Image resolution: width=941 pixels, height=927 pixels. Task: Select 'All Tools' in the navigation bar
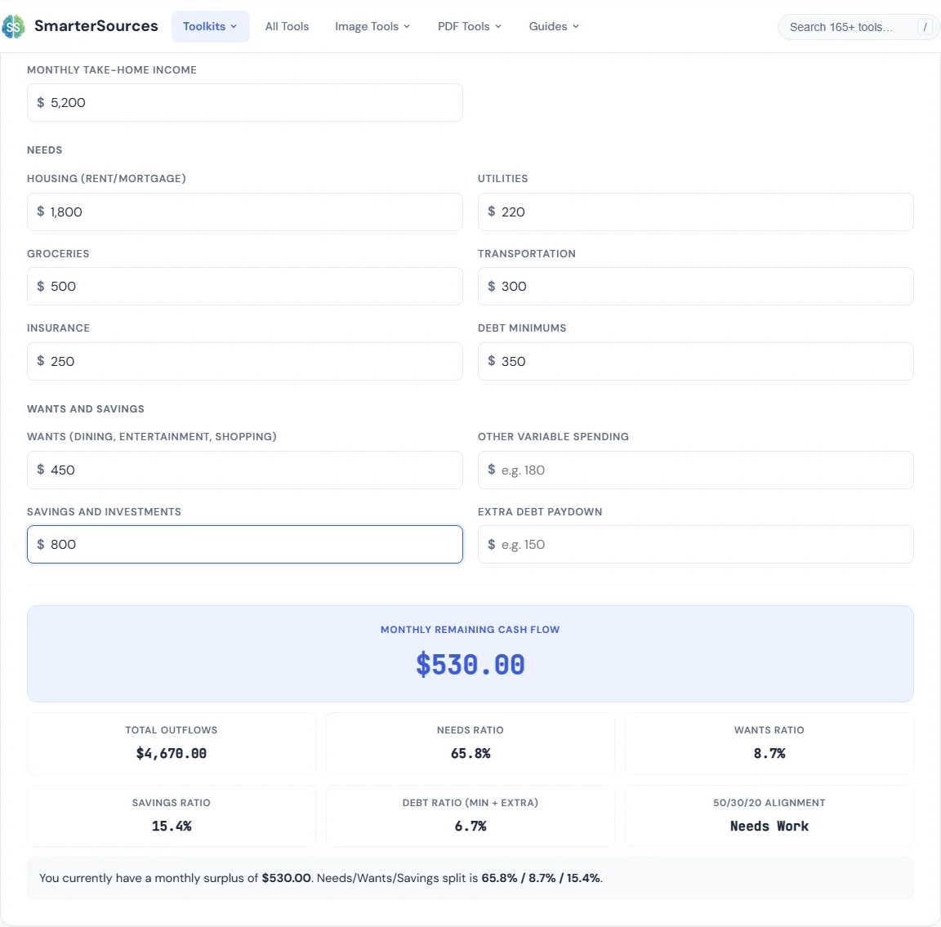(x=287, y=26)
